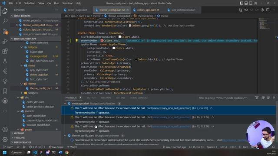Open the Manage gear menu
Viewport: 278px width, 156px height.
(5, 140)
